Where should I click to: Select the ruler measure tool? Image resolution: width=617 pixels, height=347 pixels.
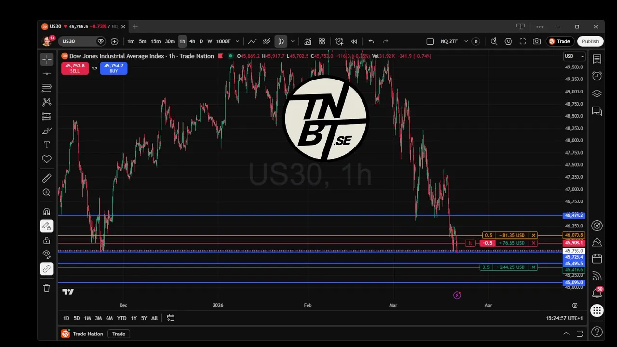point(47,178)
